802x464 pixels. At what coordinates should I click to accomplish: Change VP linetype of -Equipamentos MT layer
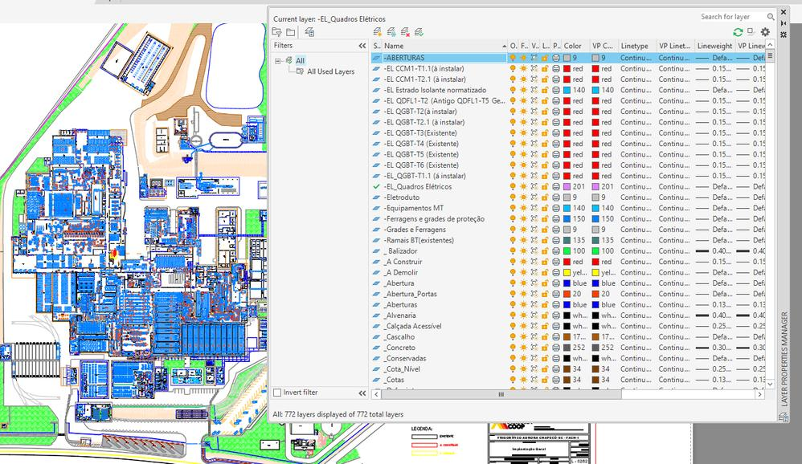coord(674,208)
